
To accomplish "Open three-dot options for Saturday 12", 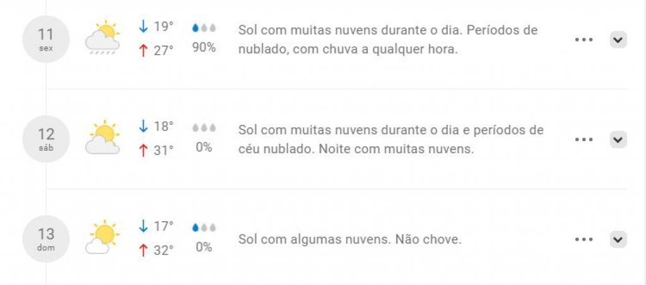I will tap(584, 139).
